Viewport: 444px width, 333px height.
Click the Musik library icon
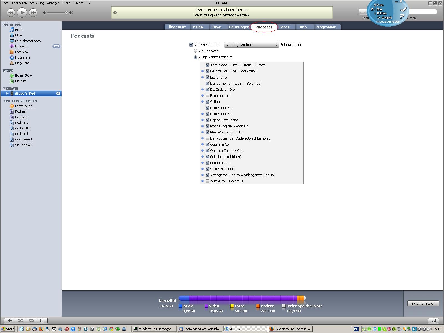point(12,30)
